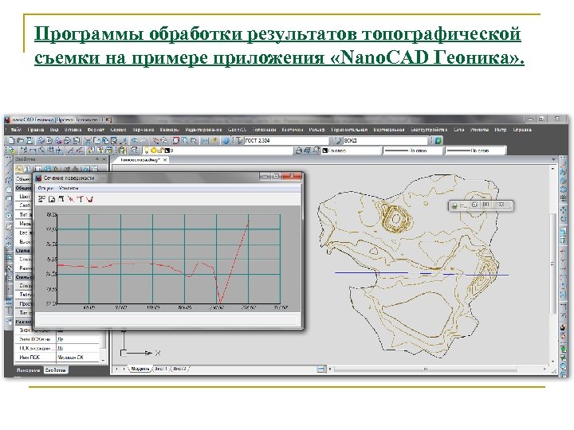Click fifth icon in section window toolbar
This screenshot has height=430, width=574.
pyautogui.click(x=81, y=199)
